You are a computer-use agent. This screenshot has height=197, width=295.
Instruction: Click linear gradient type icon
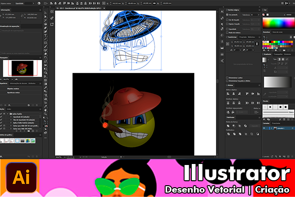(x=279, y=59)
